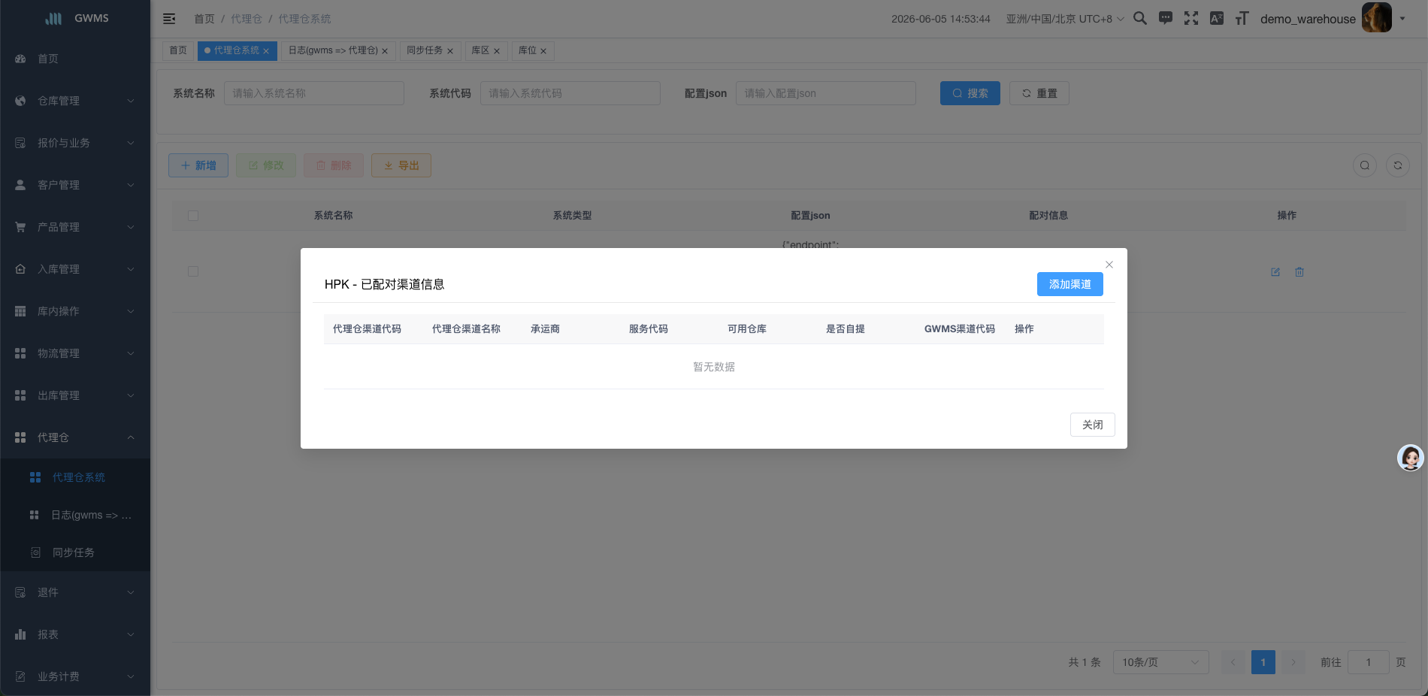Viewport: 1428px width, 696px height.
Task: Close the 库位 tab with its x
Action: pyautogui.click(x=543, y=51)
